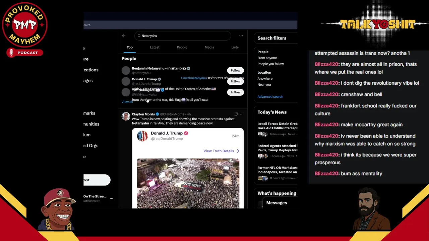Switch to the Latest tab

(155, 47)
